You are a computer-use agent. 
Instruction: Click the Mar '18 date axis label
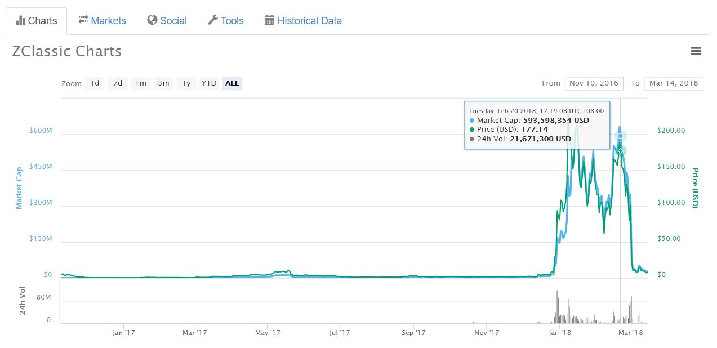[630, 333]
